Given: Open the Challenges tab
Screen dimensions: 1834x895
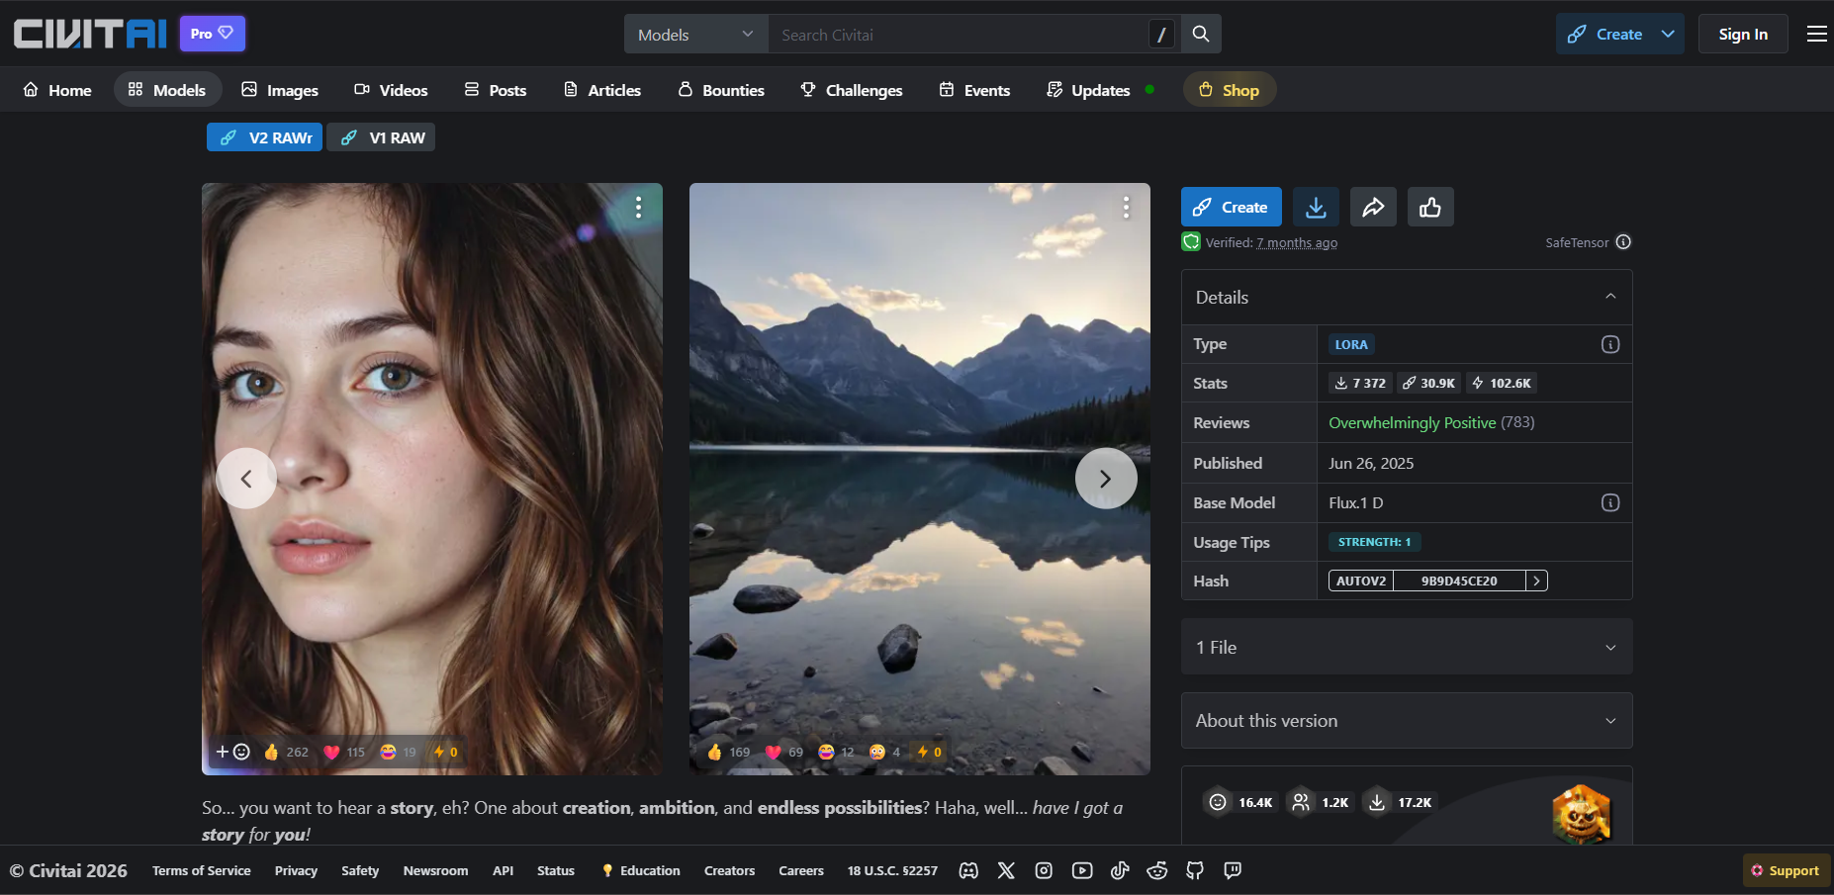Looking at the screenshot, I should point(852,90).
